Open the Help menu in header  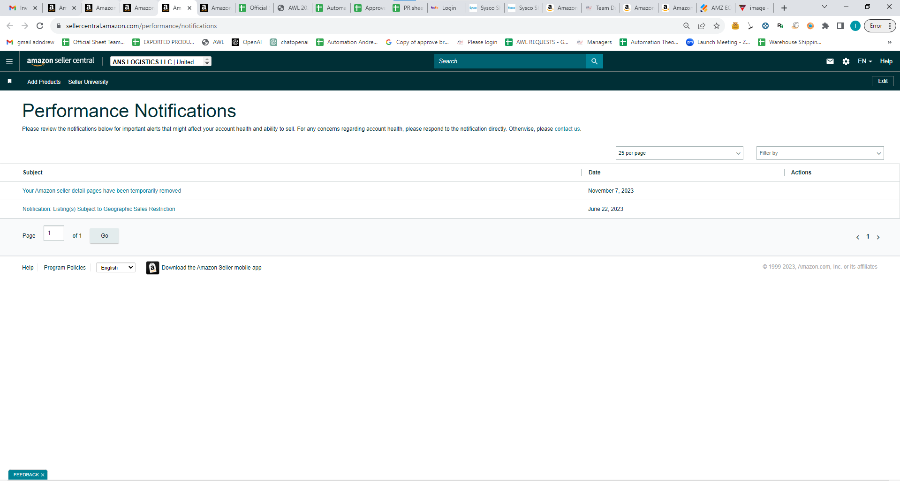(886, 61)
